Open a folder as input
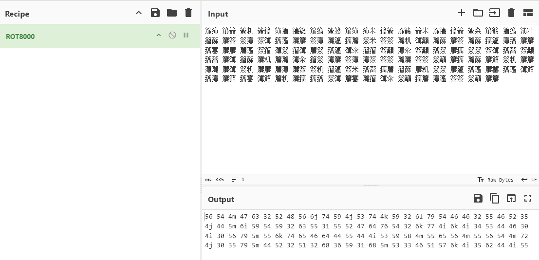The height and width of the screenshot is (260, 539). coord(478,13)
